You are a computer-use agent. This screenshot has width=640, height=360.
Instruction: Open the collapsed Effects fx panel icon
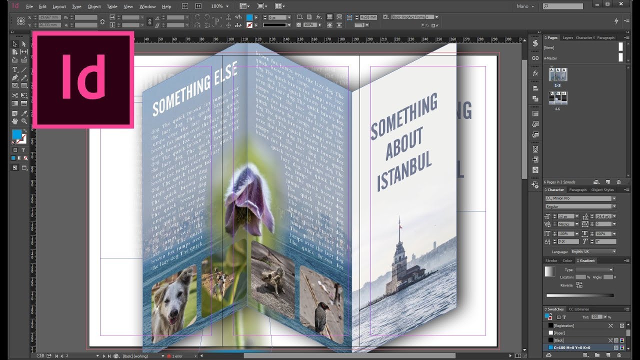click(535, 73)
